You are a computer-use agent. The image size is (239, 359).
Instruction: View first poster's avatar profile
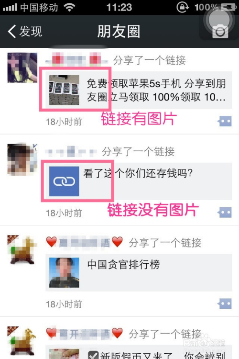tap(22, 67)
